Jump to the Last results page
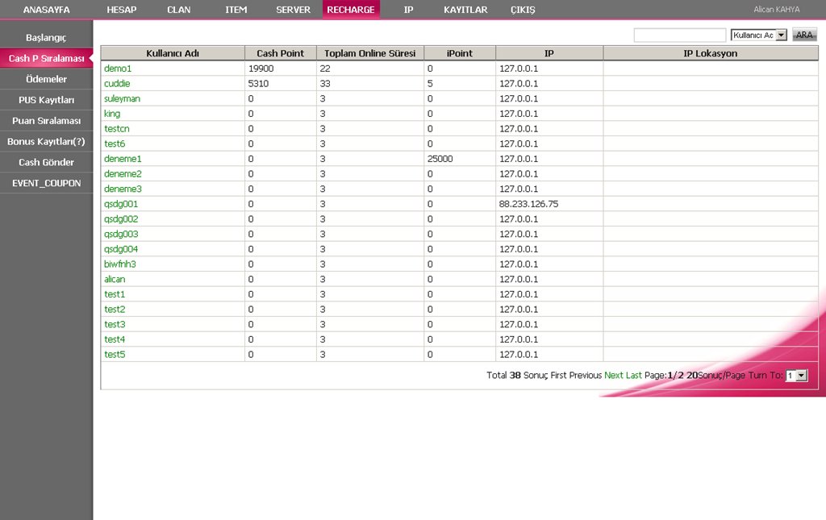Screen dimensions: 826x520 634,376
